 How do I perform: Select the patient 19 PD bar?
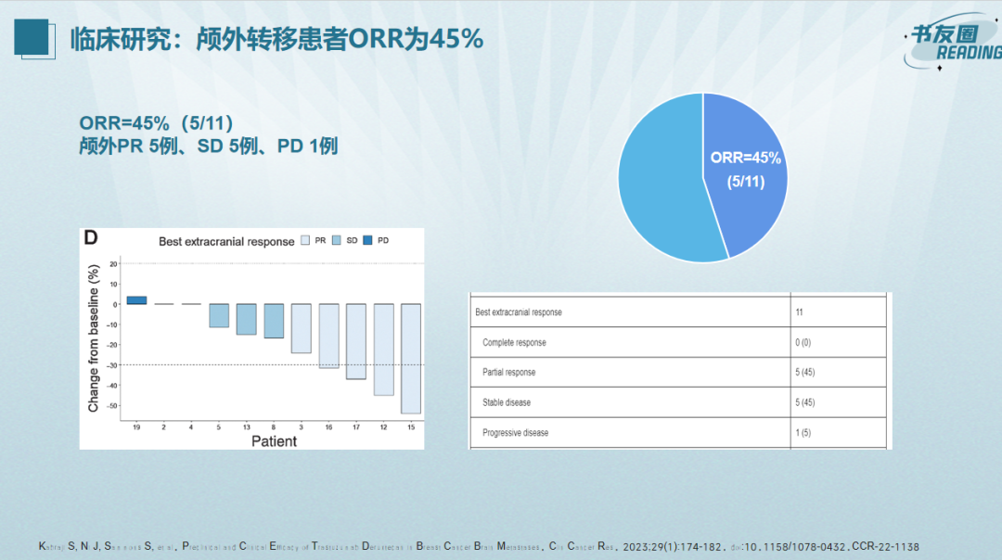(x=136, y=299)
